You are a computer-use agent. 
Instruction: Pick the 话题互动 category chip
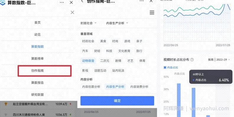(100, 71)
